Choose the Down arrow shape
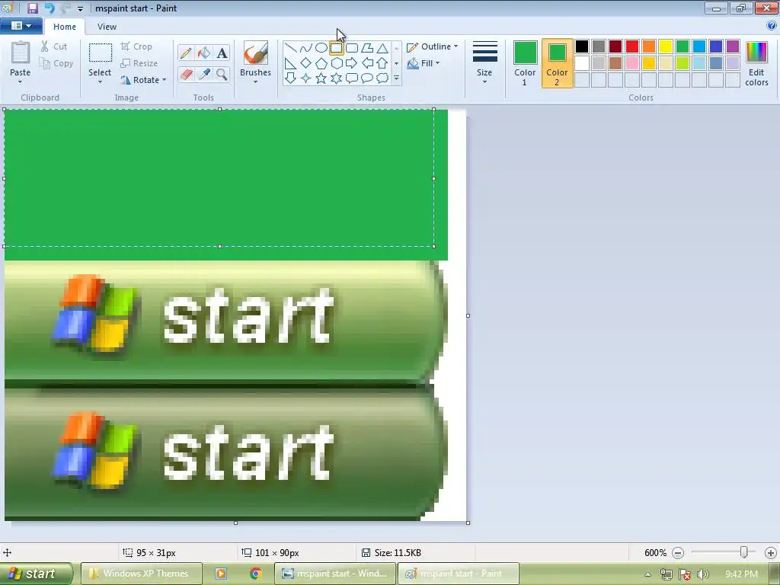 [290, 78]
